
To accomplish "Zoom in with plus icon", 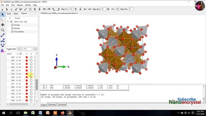I will coord(108,9).
